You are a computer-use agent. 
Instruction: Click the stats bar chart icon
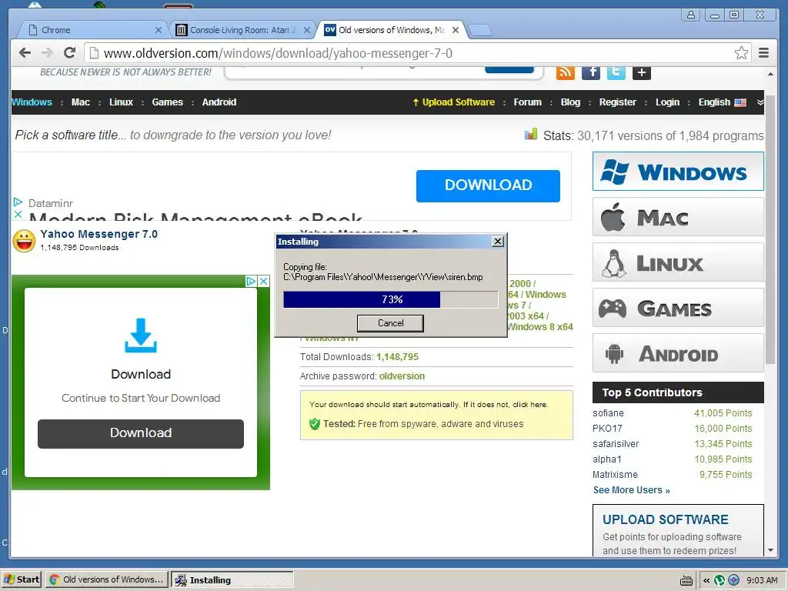531,134
